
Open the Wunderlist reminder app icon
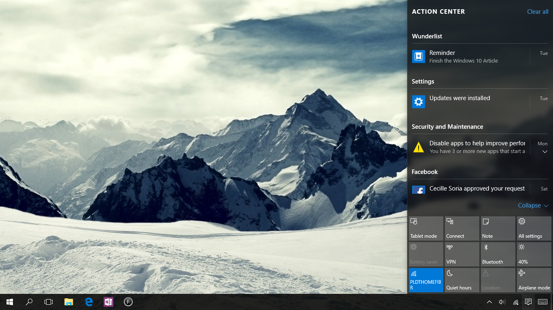(x=419, y=57)
